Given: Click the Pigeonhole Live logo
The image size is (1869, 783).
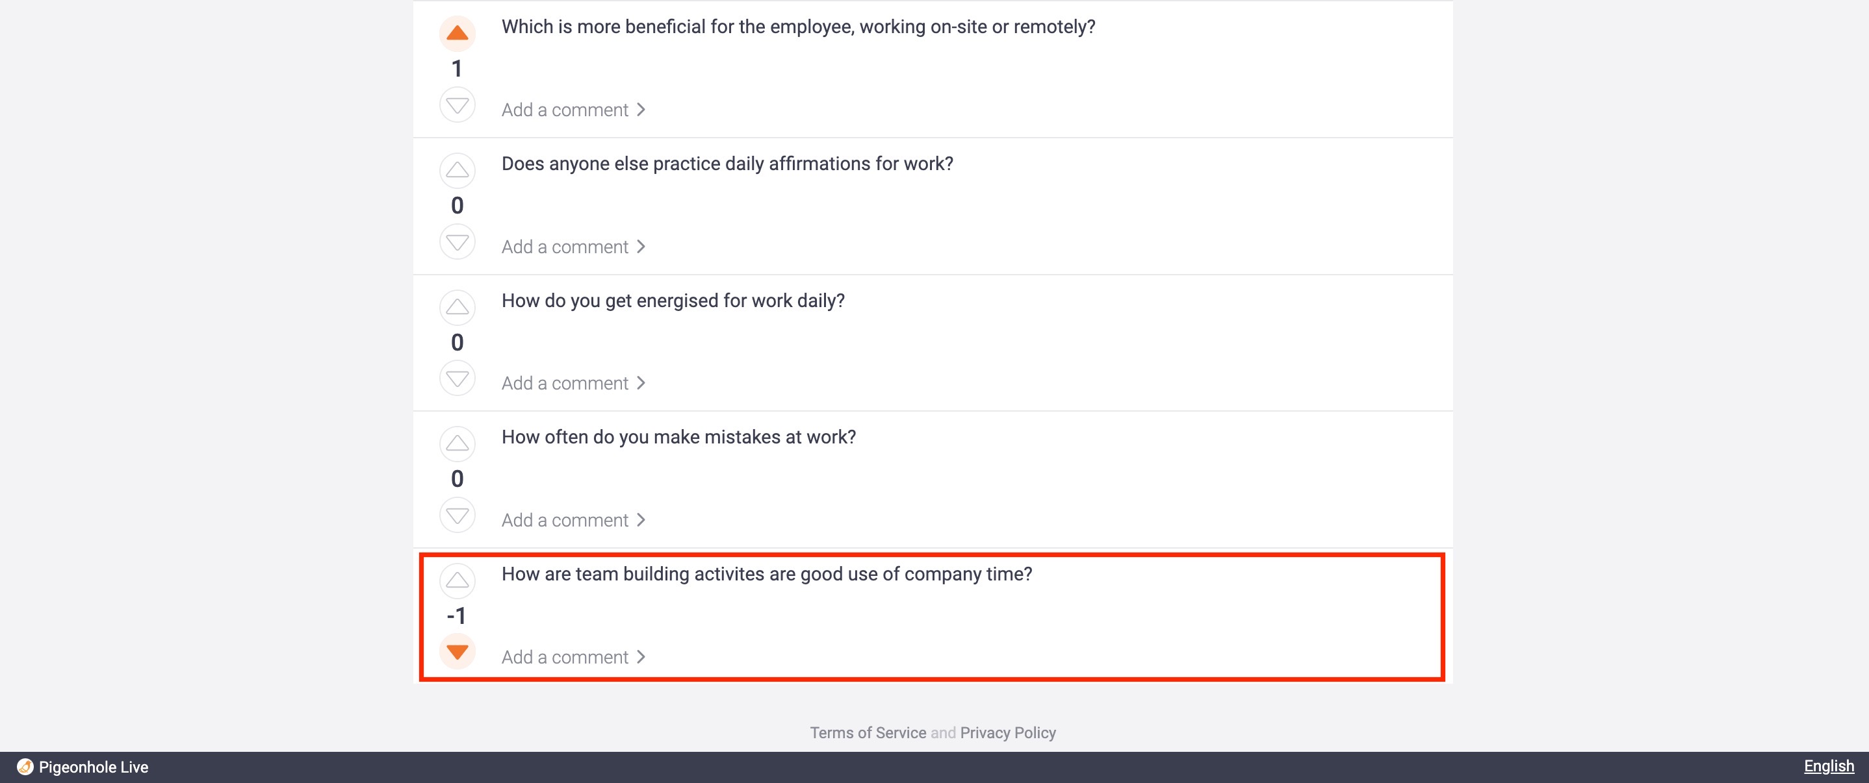Looking at the screenshot, I should click(82, 767).
